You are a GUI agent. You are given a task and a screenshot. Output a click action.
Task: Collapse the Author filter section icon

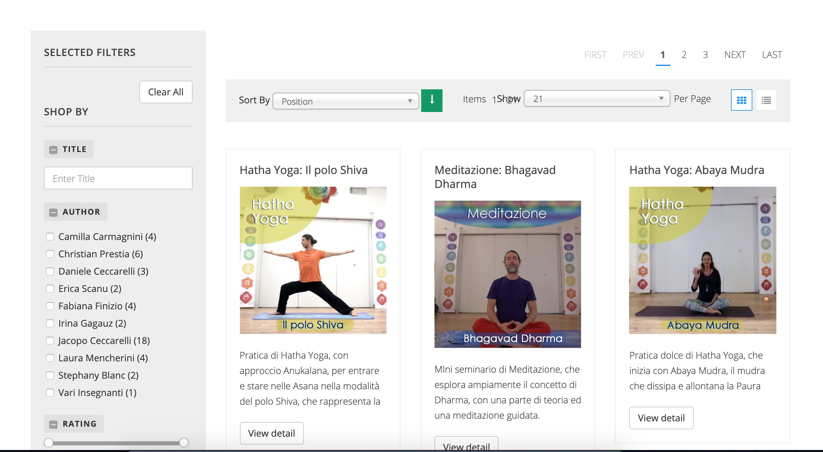(x=53, y=212)
